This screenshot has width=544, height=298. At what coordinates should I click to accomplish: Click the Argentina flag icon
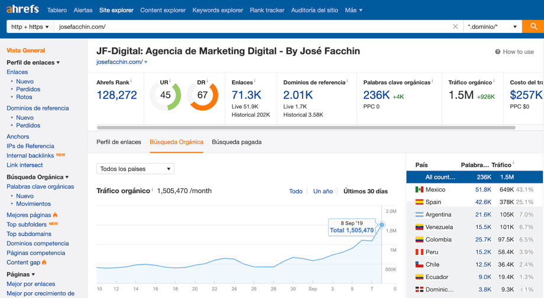coord(419,215)
